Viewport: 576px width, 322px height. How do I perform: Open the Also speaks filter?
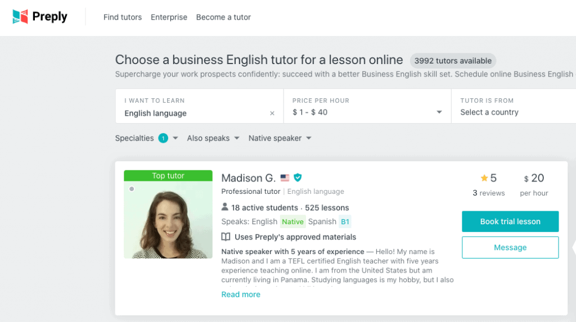click(x=213, y=138)
